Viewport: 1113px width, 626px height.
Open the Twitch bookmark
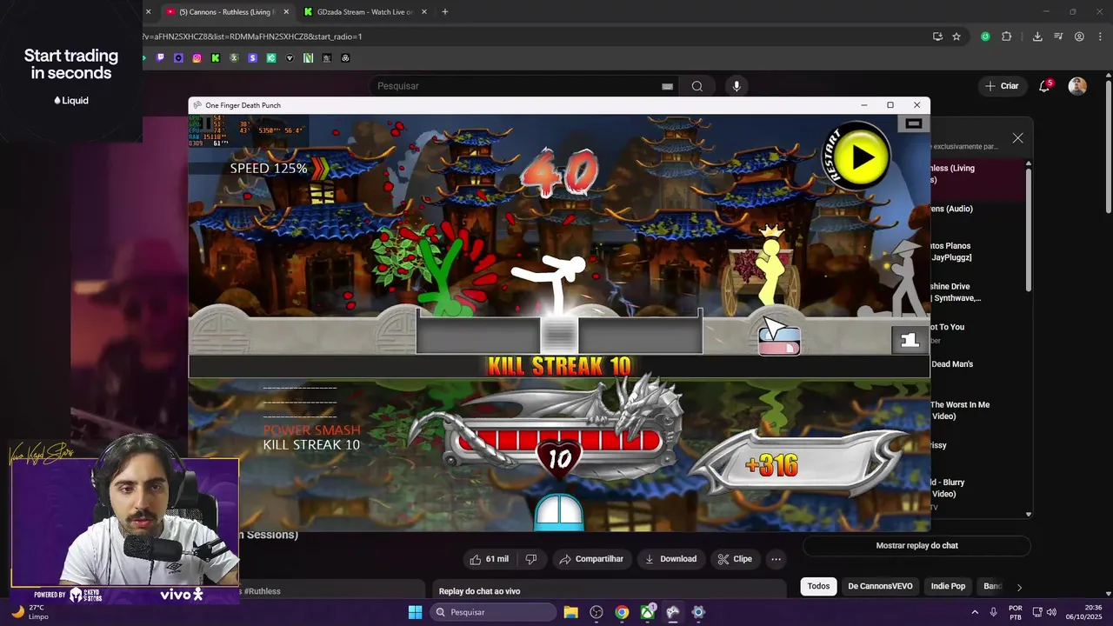pyautogui.click(x=160, y=58)
